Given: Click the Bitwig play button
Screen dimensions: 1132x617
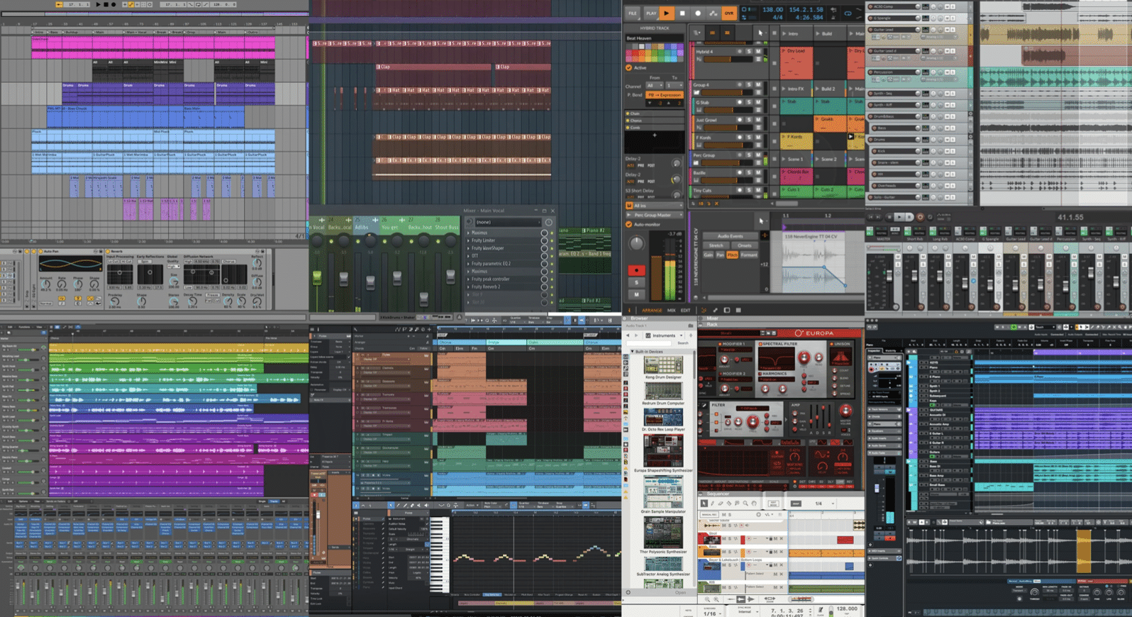Looking at the screenshot, I should [x=666, y=13].
